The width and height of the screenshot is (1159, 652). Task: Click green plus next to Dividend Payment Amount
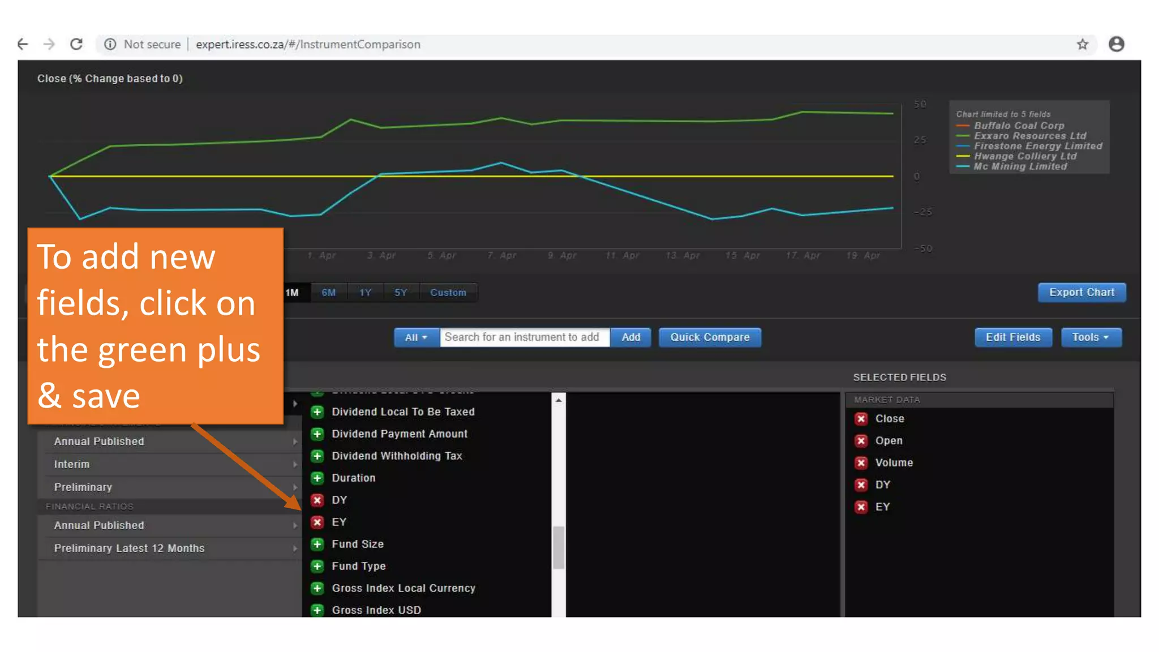point(317,434)
